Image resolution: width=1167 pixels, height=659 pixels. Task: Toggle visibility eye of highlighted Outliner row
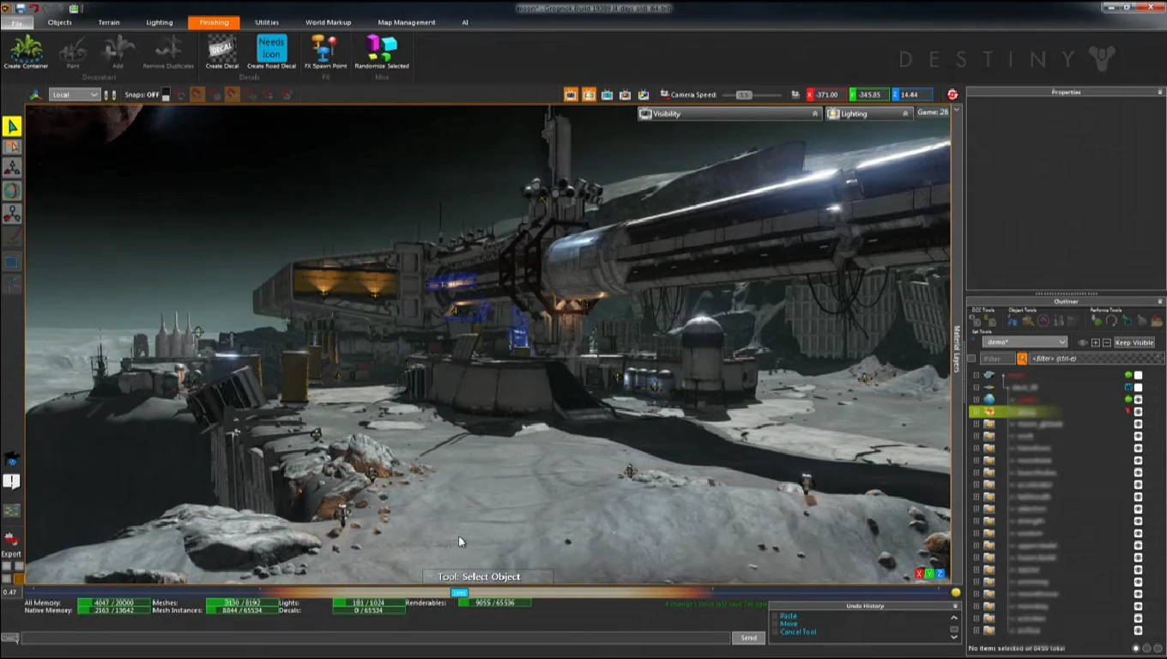point(1138,412)
